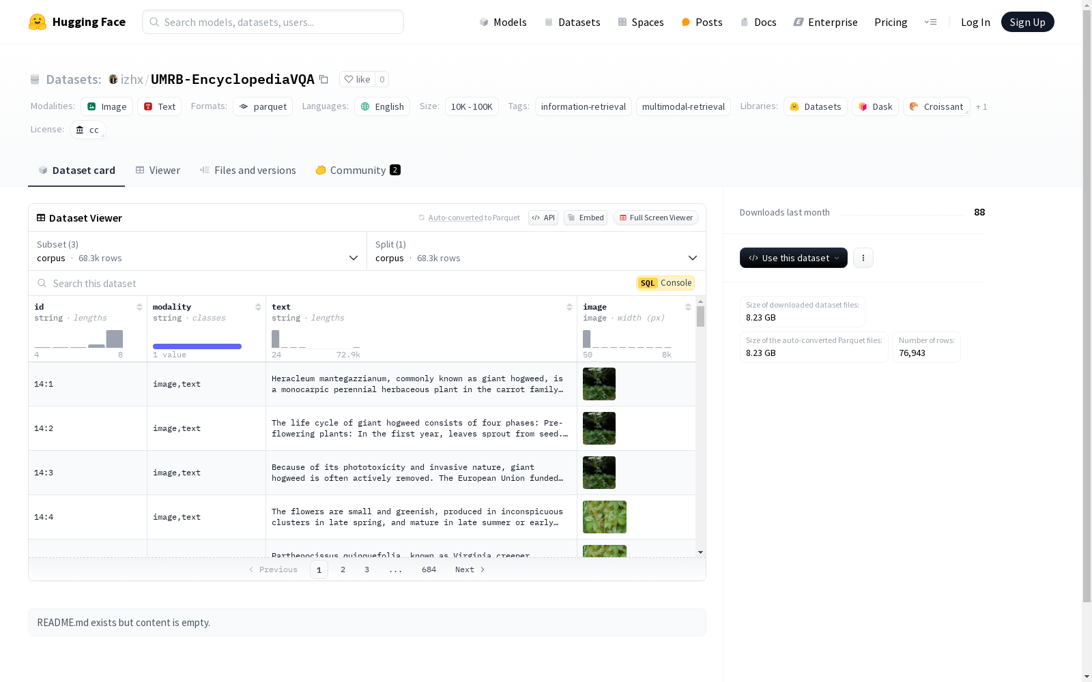Open the image thumbnail in row 14:4

click(605, 517)
